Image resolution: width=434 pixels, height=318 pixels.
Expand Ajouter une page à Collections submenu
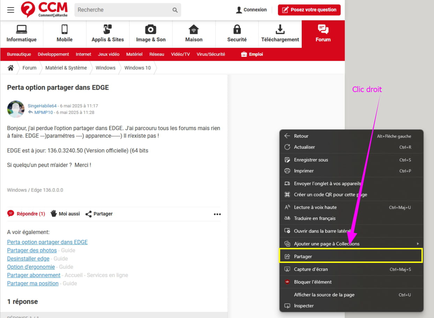click(351, 244)
